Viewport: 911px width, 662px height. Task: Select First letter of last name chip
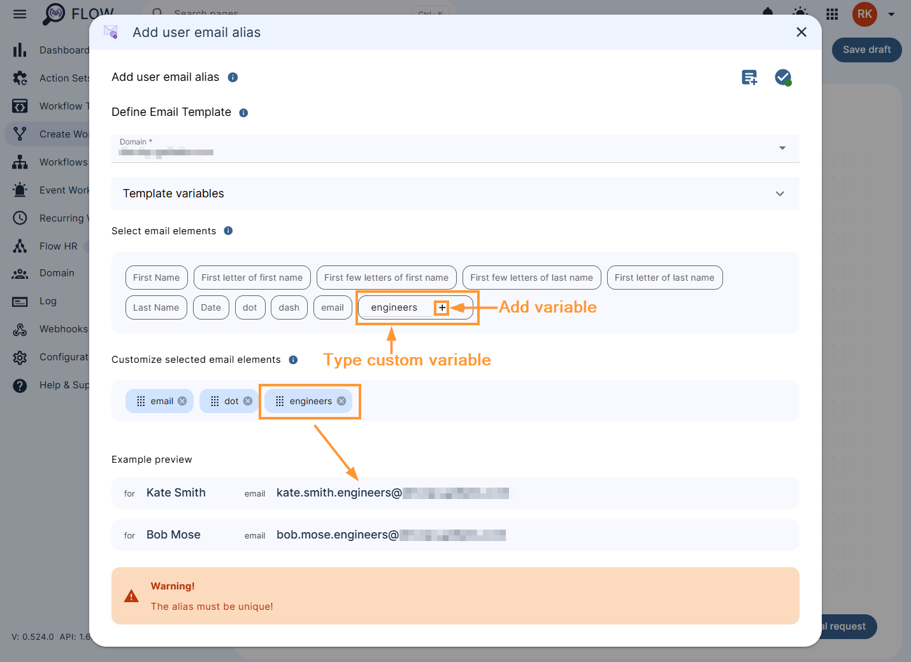coord(664,278)
